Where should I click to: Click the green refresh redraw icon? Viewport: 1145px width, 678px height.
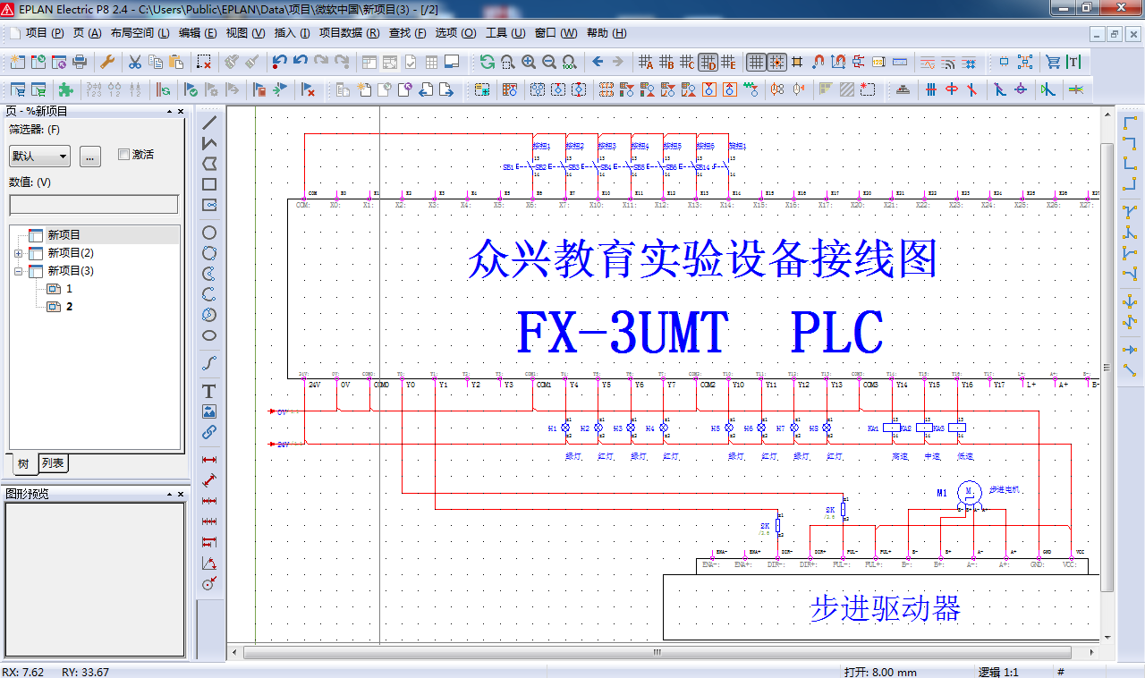pos(487,62)
